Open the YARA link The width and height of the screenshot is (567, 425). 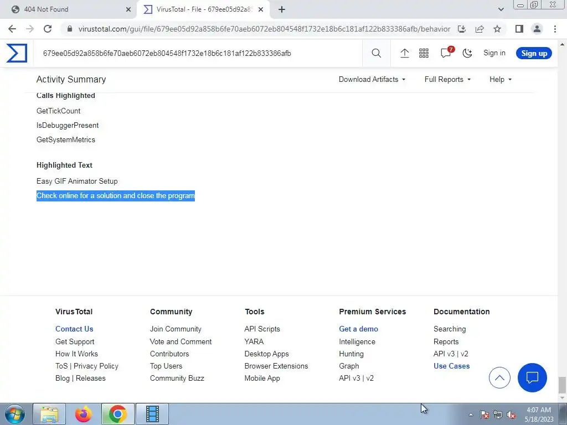[254, 342]
